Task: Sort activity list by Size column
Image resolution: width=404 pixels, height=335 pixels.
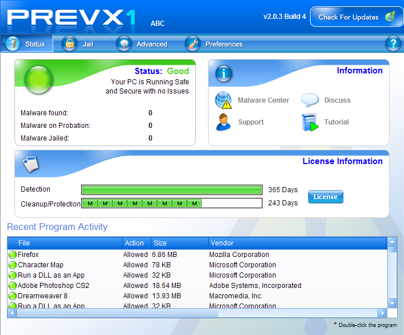Action: [x=179, y=243]
